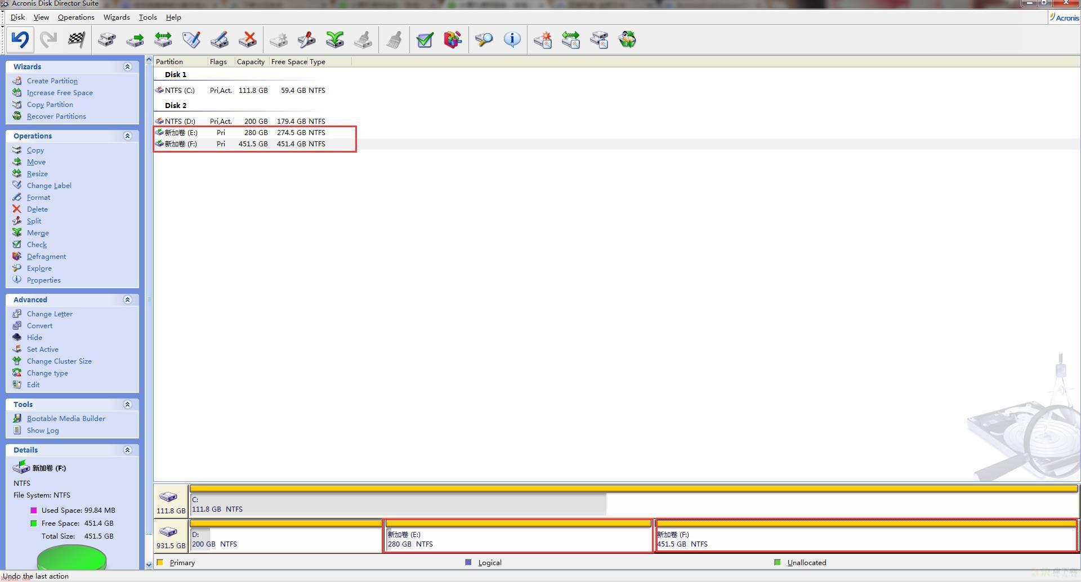The image size is (1081, 582).
Task: Click the Undo arrow in the toolbar
Action: click(20, 39)
